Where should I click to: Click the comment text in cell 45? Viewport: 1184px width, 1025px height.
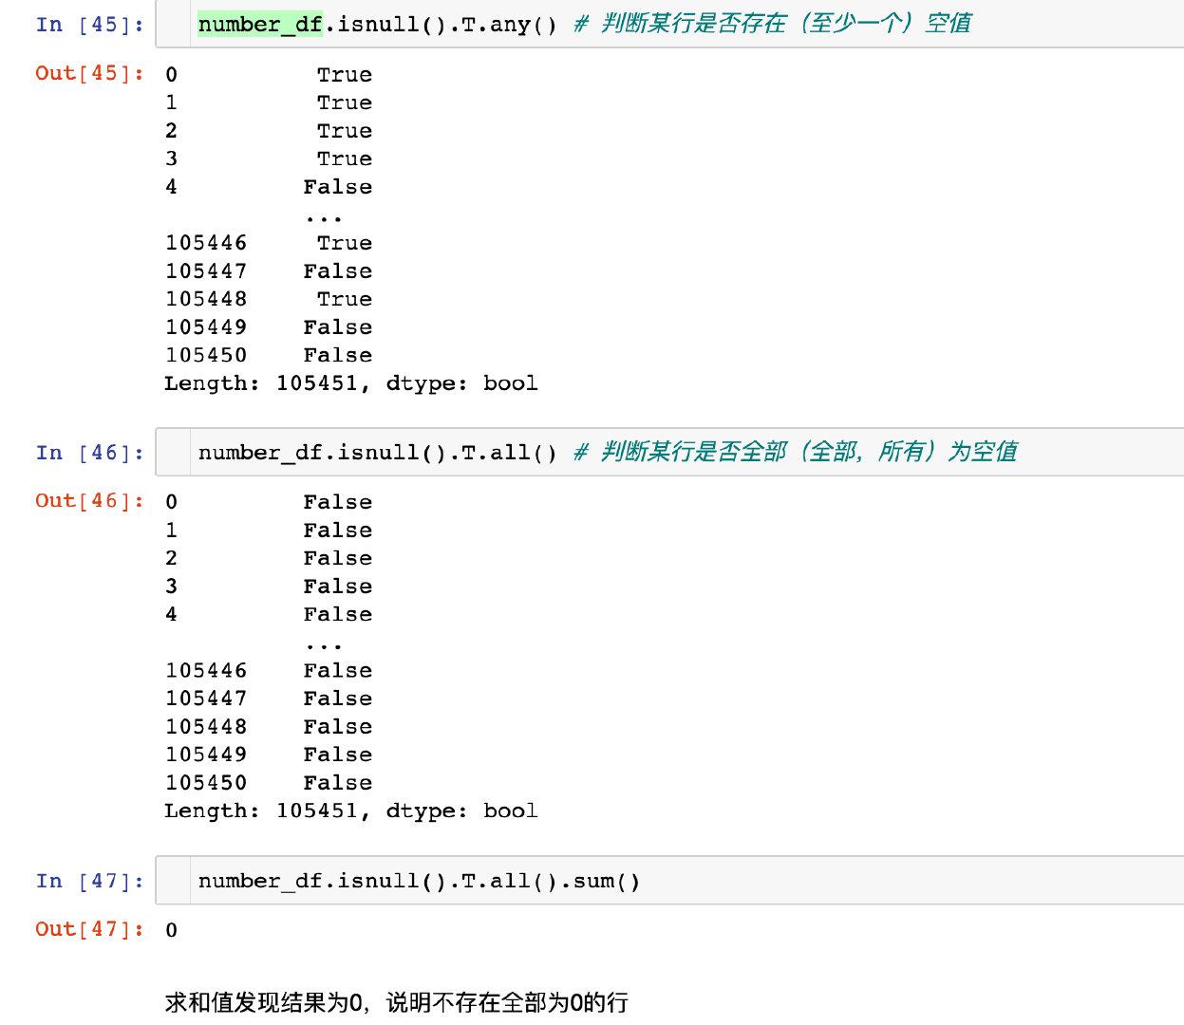point(772,24)
